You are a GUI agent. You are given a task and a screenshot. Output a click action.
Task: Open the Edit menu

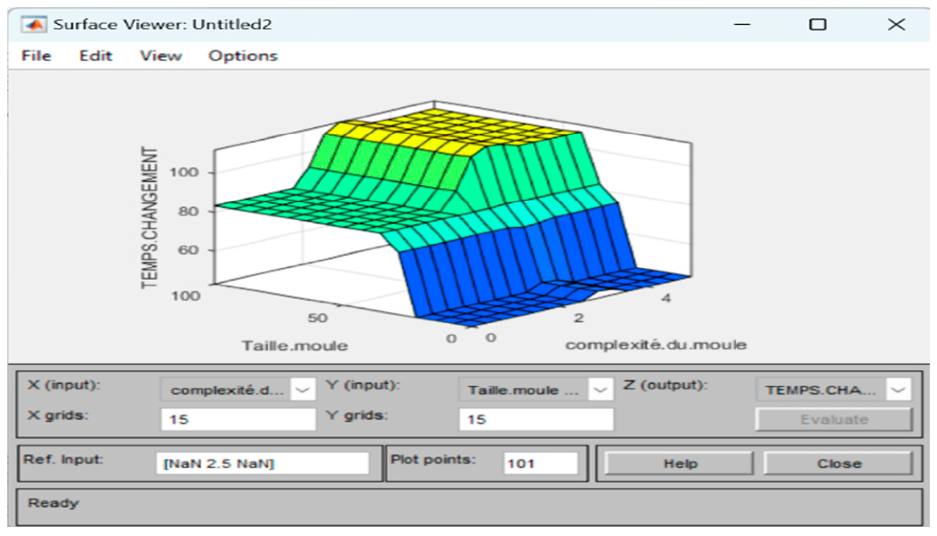(95, 56)
